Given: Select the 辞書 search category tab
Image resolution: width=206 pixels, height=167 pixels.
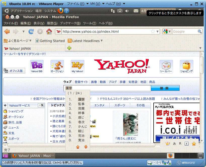Looking at the screenshot, I should pyautogui.click(x=123, y=82).
